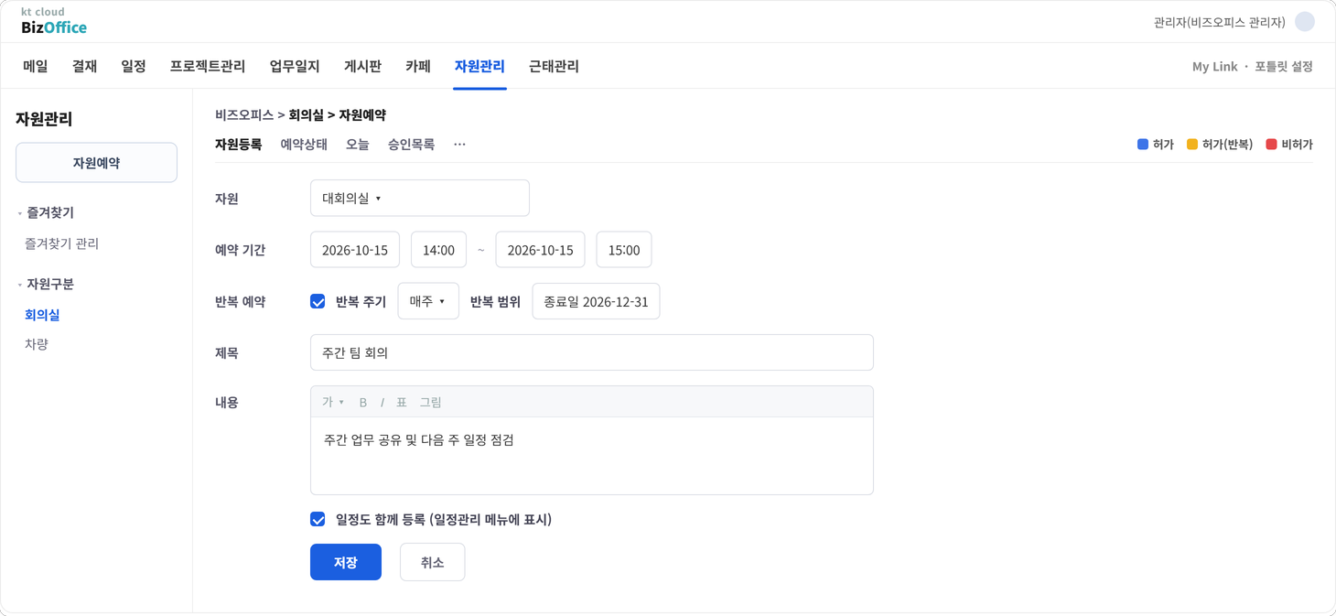Image resolution: width=1336 pixels, height=616 pixels.
Task: Open My Link
Action: tap(1214, 67)
